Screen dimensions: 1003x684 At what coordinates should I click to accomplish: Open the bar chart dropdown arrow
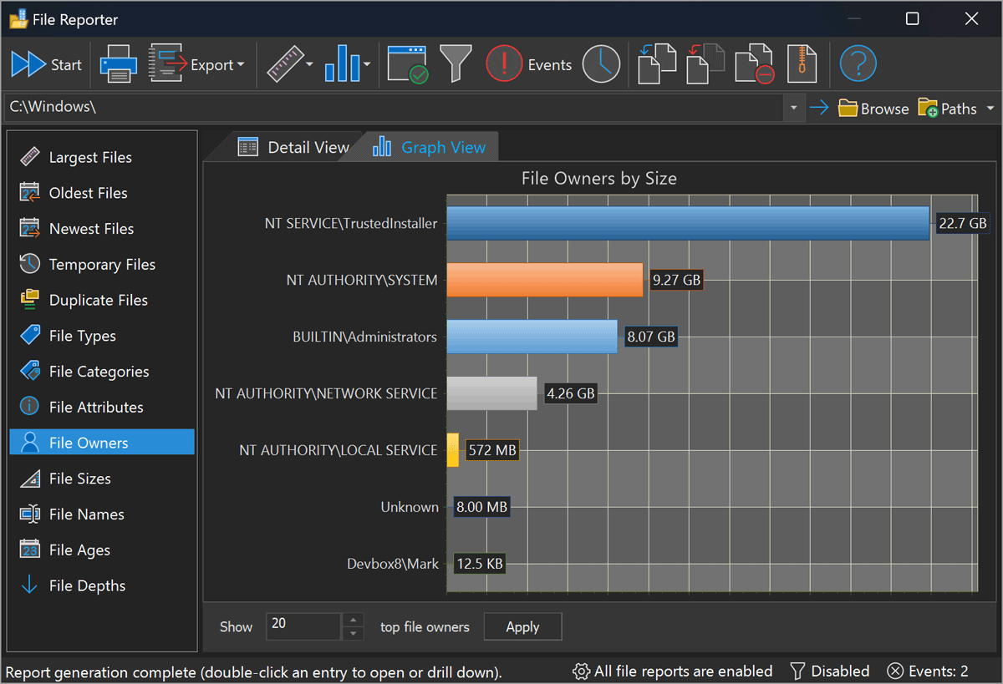pos(367,65)
